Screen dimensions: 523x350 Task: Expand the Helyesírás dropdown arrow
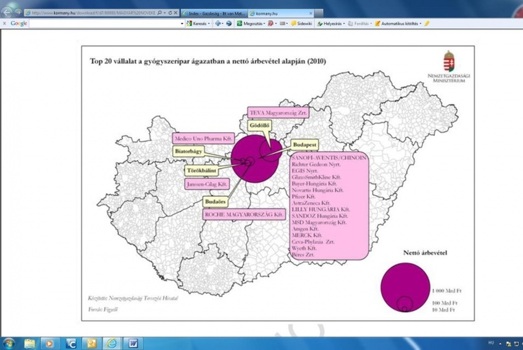pos(344,24)
